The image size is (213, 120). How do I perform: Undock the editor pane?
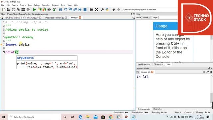pos(131,14)
